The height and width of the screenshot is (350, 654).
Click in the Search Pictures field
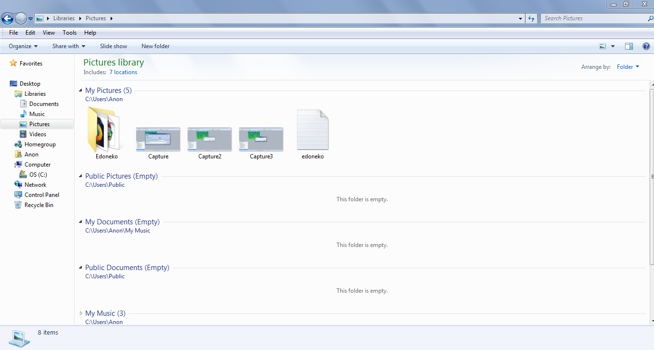click(594, 18)
